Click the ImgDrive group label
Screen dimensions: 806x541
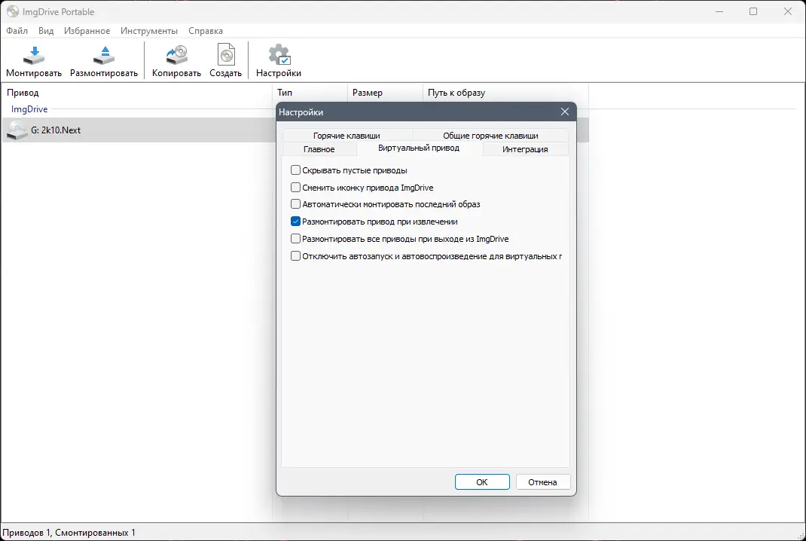(29, 109)
